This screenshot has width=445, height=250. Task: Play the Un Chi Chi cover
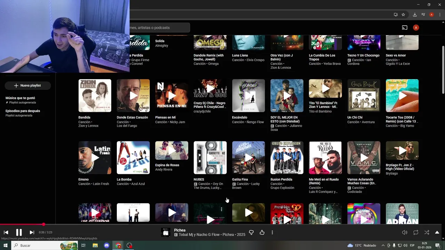click(x=364, y=95)
